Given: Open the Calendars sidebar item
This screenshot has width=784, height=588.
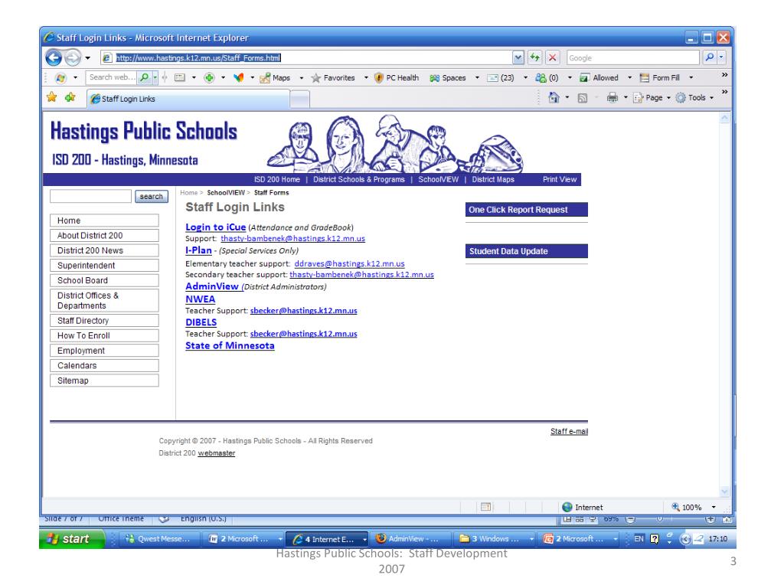Looking at the screenshot, I should coord(104,365).
